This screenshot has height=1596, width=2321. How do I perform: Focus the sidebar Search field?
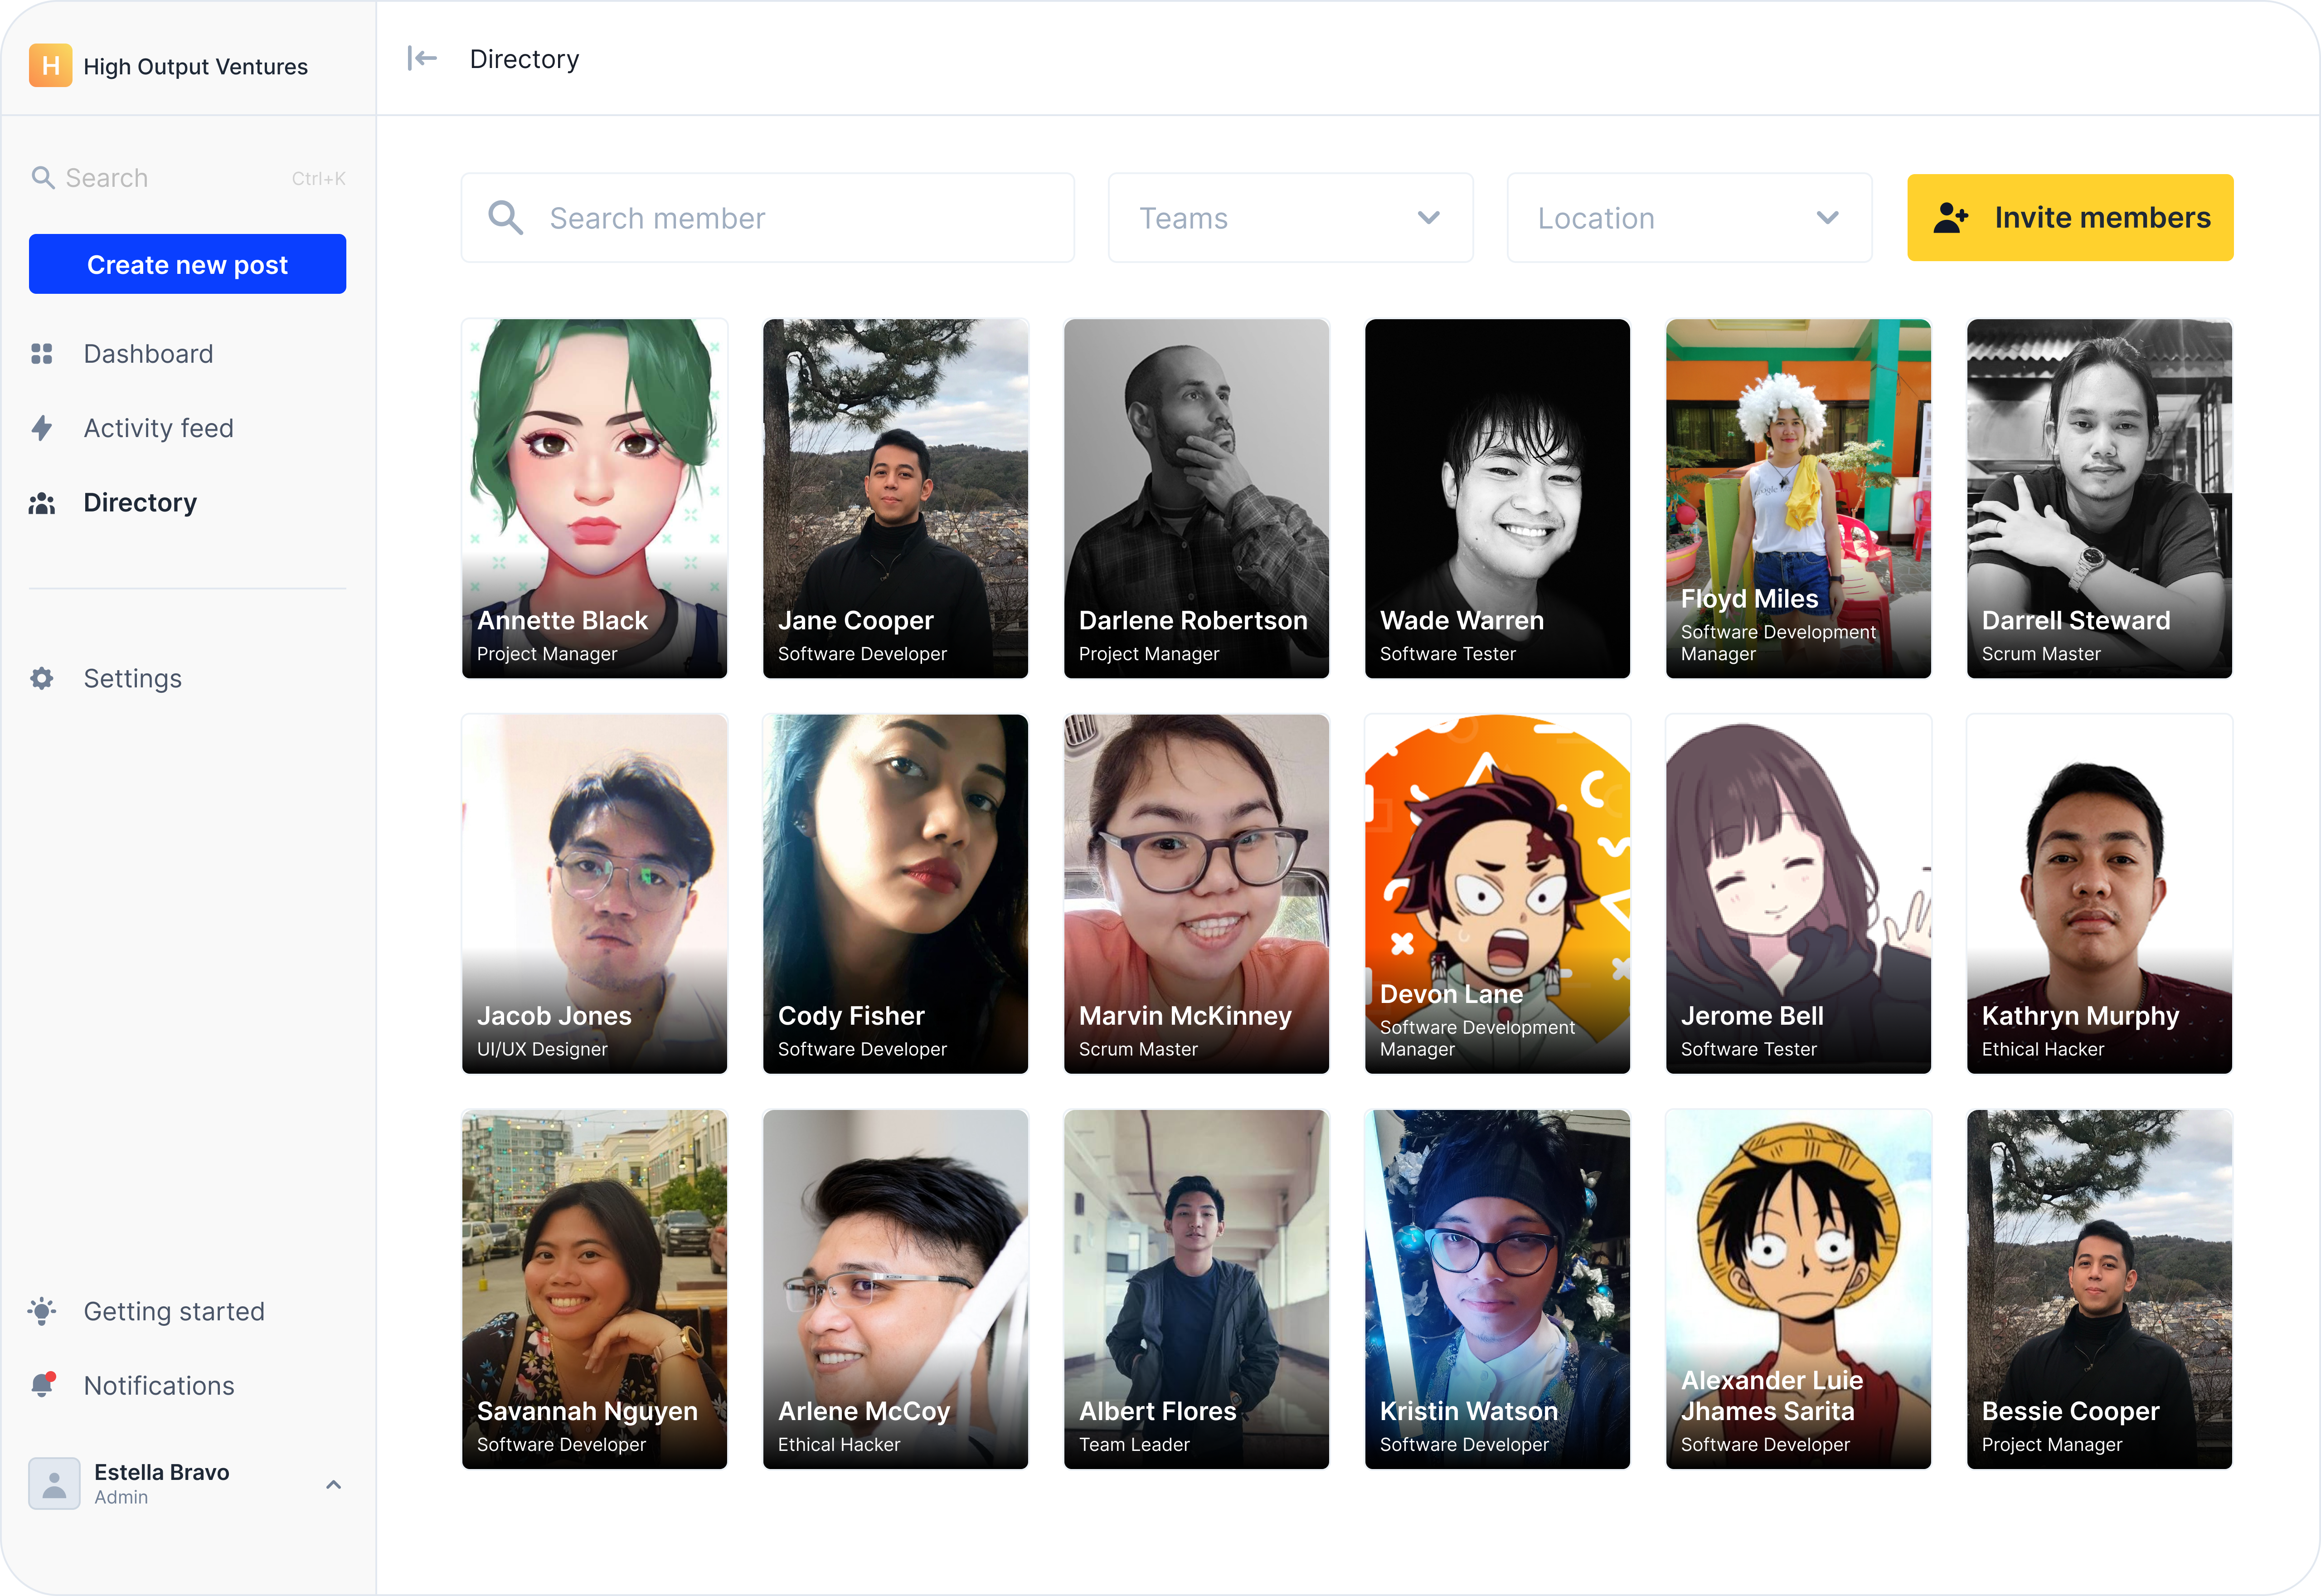click(188, 178)
